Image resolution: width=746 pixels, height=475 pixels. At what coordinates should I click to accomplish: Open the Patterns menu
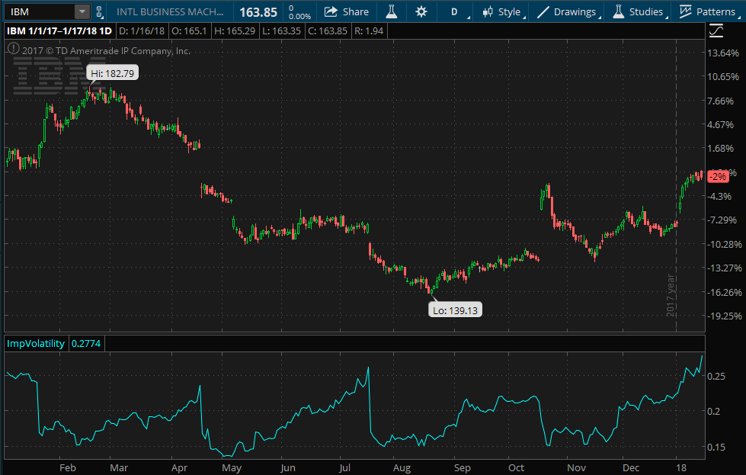click(x=708, y=11)
